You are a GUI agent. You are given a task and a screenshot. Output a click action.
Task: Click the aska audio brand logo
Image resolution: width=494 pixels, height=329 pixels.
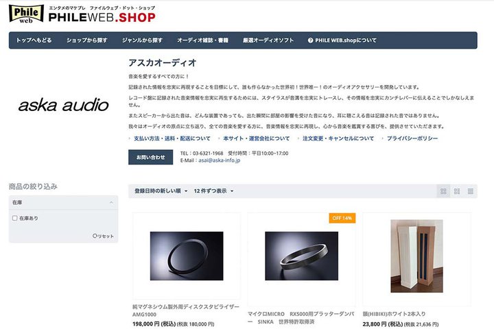point(63,105)
